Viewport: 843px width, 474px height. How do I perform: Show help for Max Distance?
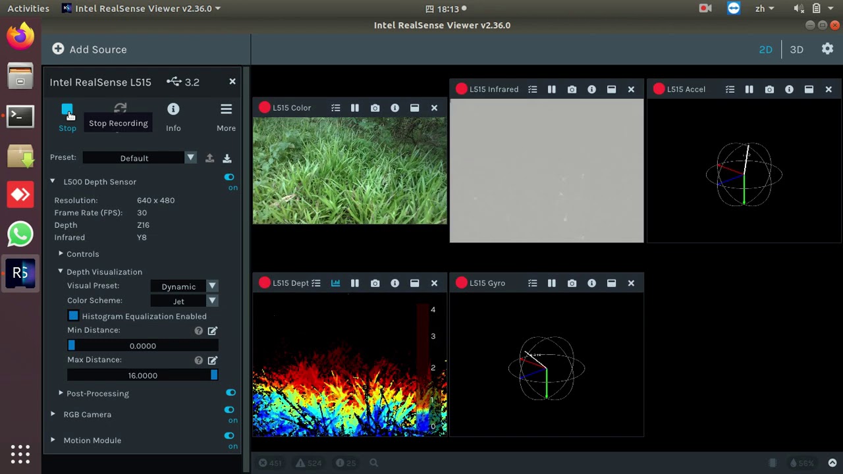[198, 360]
